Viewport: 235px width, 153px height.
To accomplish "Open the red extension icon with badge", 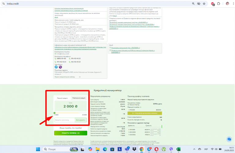I will (x=213, y=4).
